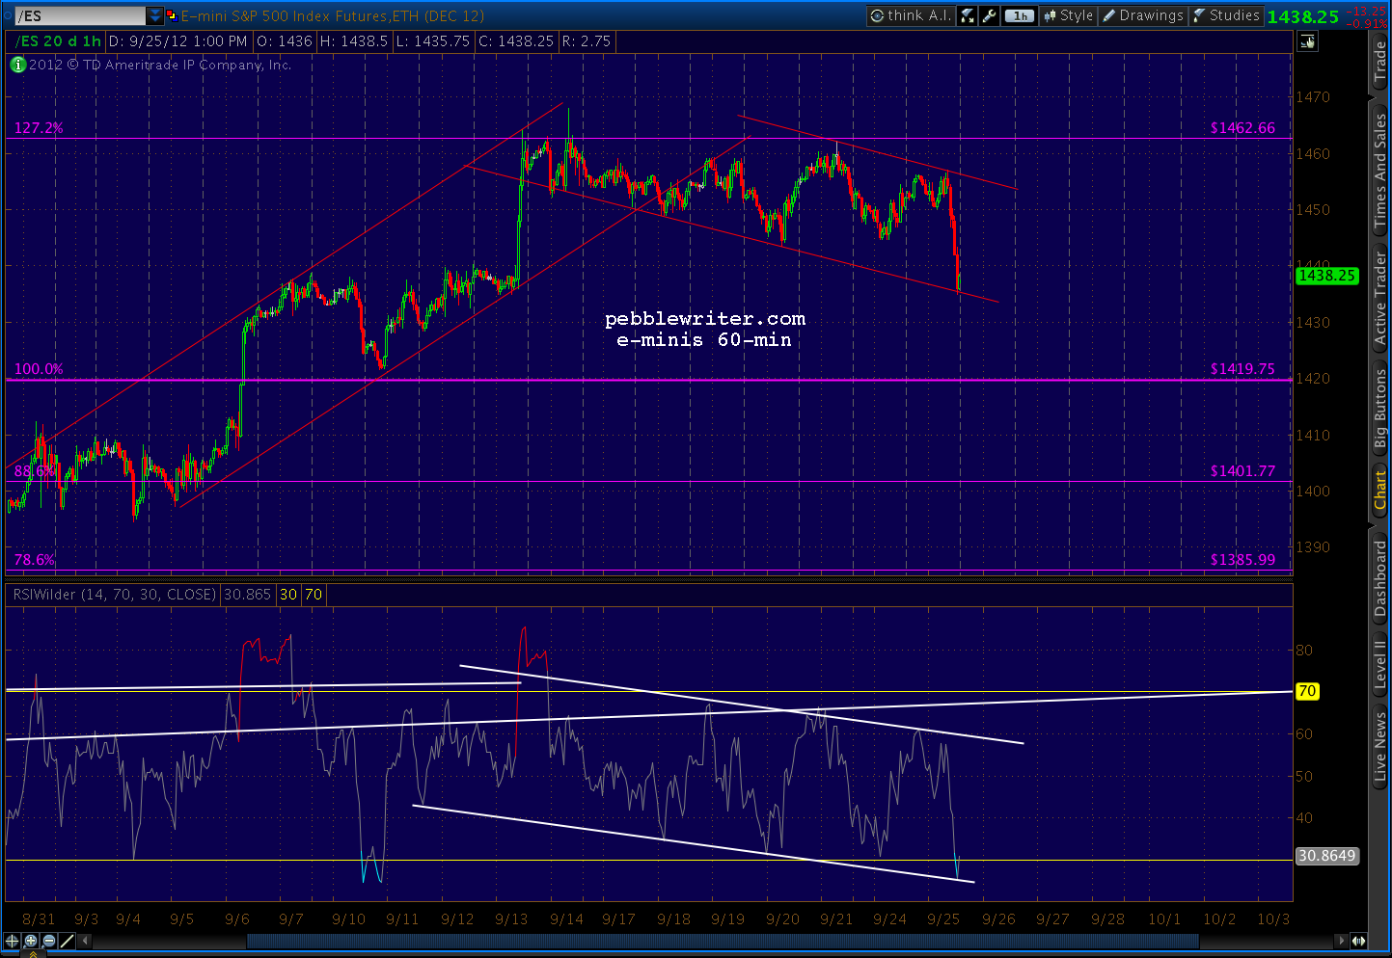The height and width of the screenshot is (958, 1392).
Task: Click the zoom out magnifier
Action: pos(49,941)
